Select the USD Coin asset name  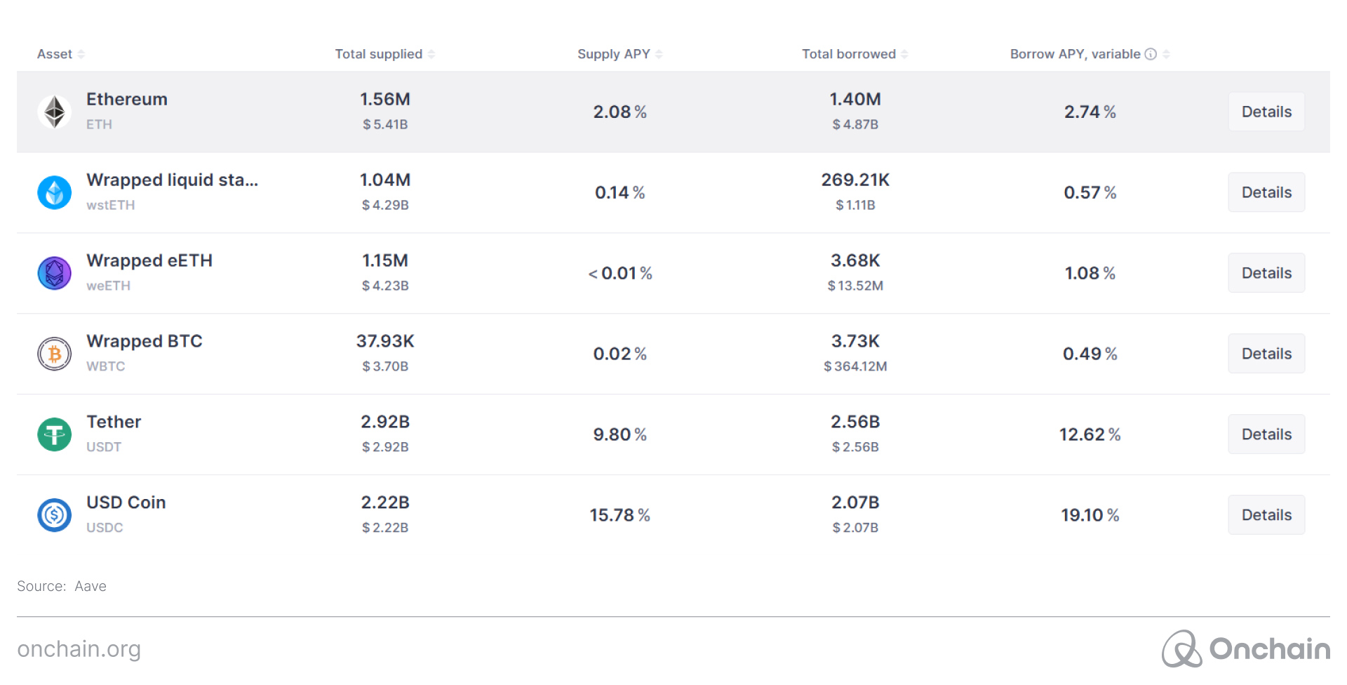click(x=126, y=503)
